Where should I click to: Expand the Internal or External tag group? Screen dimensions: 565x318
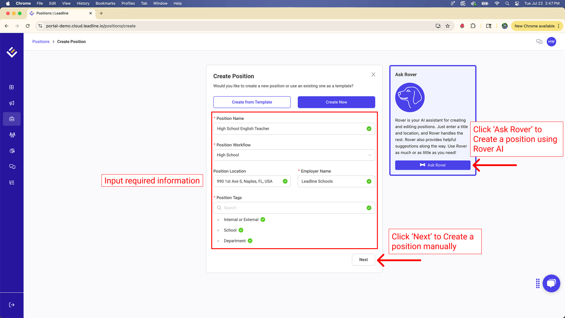[x=218, y=220]
